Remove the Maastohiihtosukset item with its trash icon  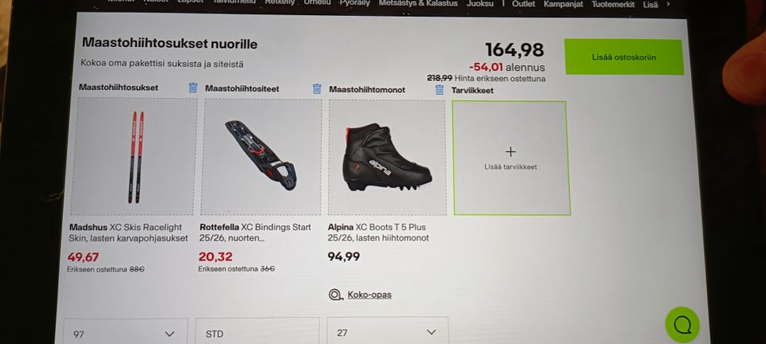(x=193, y=88)
